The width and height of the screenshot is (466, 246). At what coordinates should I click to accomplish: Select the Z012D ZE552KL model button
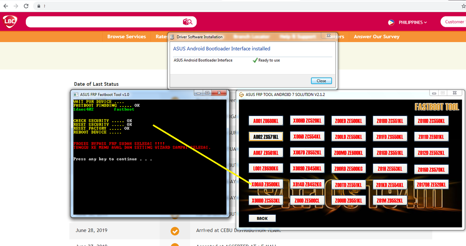[x=431, y=153]
